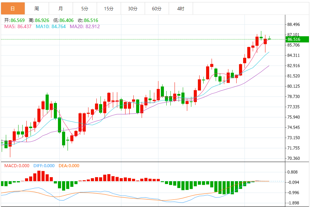Click the 0.808 MACD axis label
The height and width of the screenshot is (207, 310).
tap(293, 172)
